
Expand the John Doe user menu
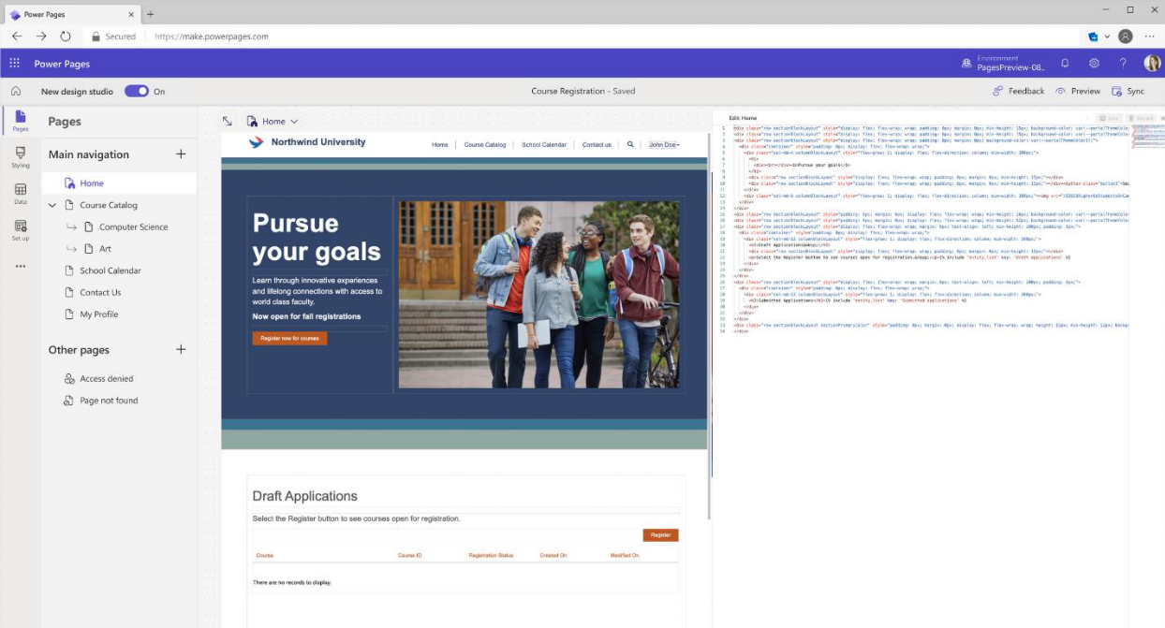pos(664,145)
